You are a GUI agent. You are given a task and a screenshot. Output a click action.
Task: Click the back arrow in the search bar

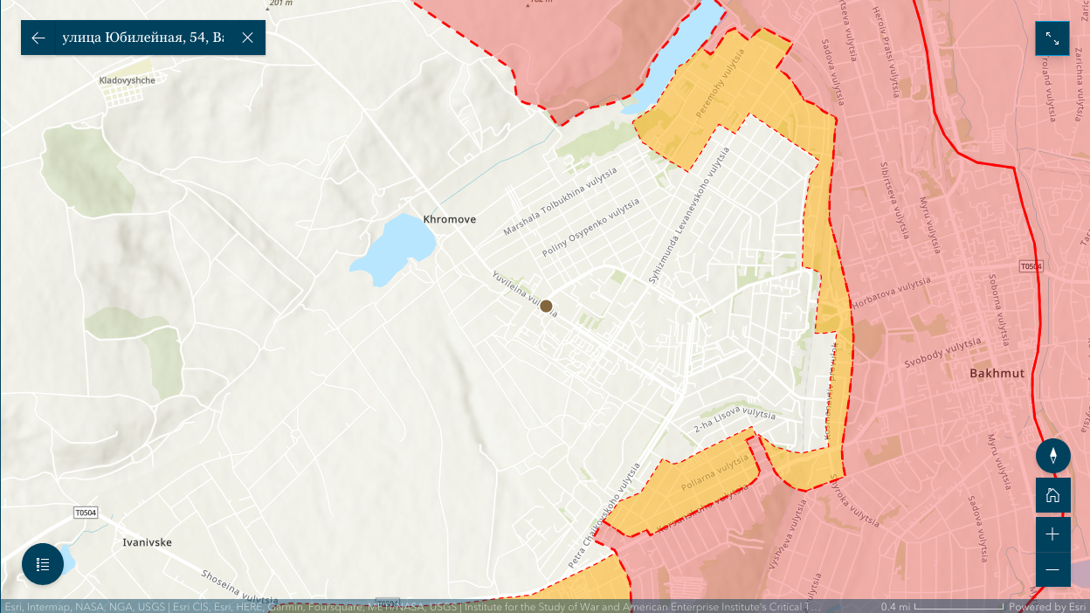(38, 38)
